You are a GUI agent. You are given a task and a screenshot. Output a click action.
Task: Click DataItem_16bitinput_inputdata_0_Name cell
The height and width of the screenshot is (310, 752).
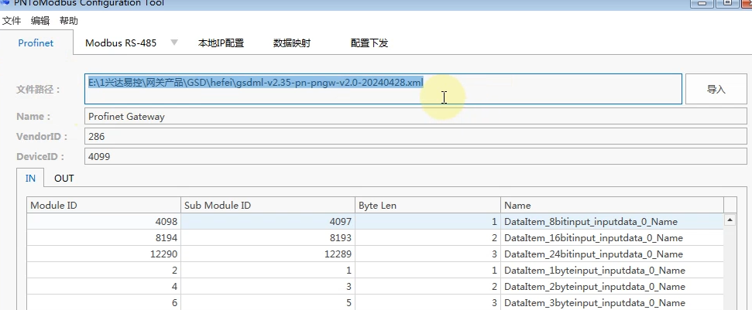pos(612,238)
